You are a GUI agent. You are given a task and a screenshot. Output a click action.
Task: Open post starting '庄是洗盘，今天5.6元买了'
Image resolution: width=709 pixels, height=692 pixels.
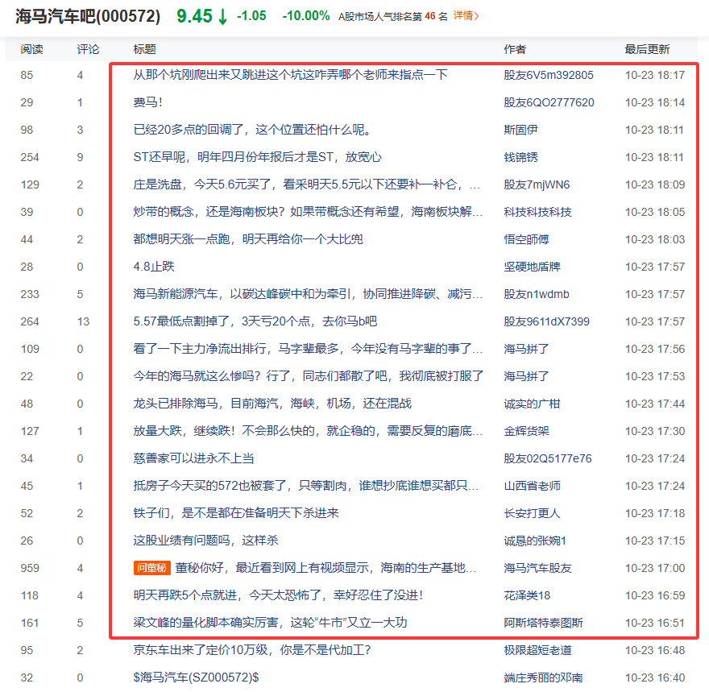[x=307, y=184]
